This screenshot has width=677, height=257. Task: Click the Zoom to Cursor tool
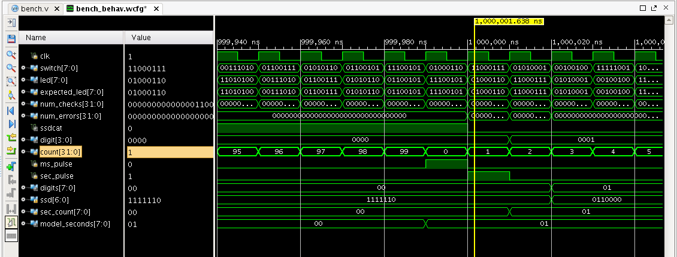11,95
